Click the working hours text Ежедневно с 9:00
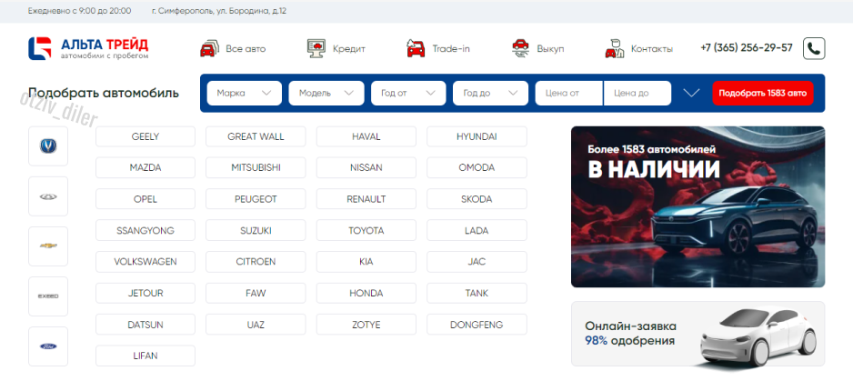Viewport: 853px width, 381px height. pos(79,11)
